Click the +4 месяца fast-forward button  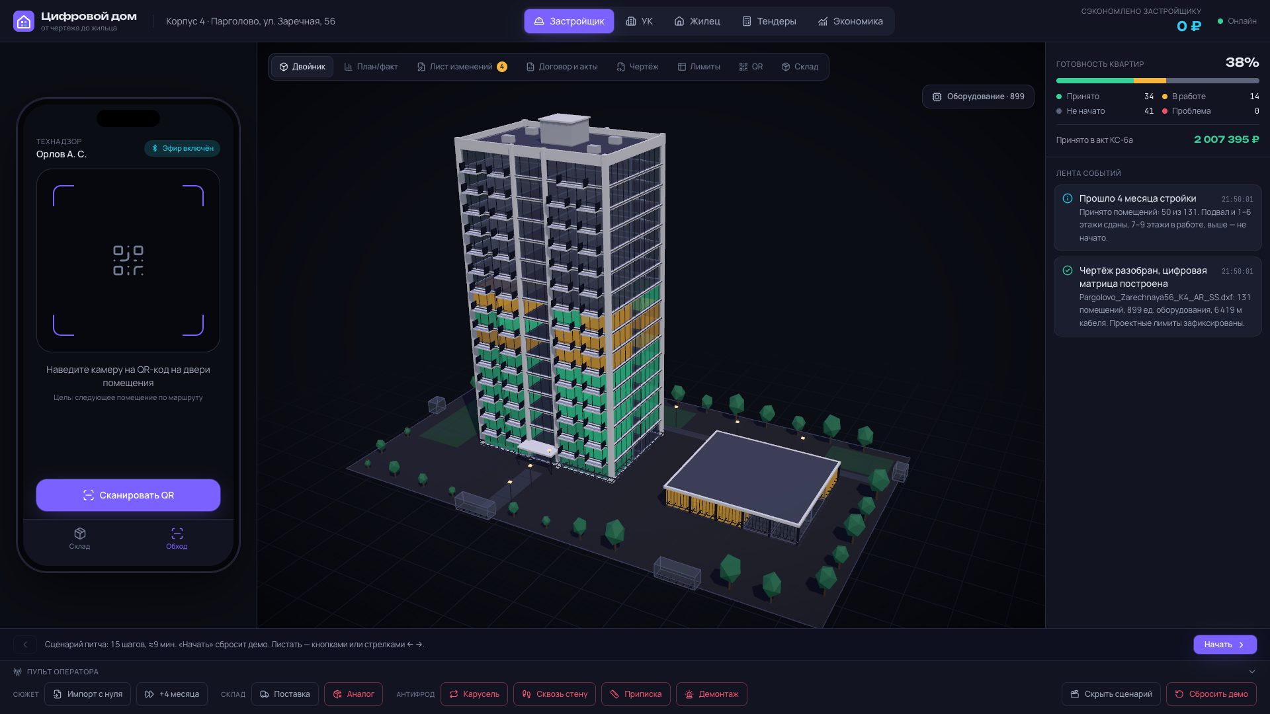172,694
